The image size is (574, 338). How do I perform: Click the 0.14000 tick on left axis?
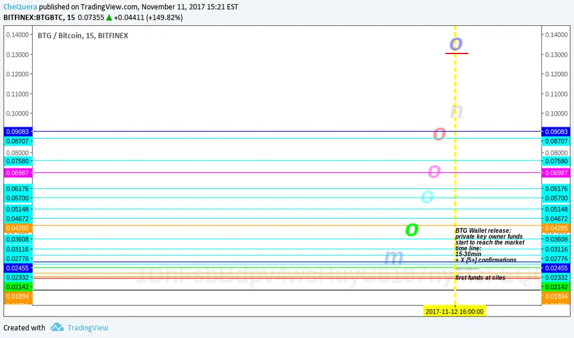(x=17, y=34)
